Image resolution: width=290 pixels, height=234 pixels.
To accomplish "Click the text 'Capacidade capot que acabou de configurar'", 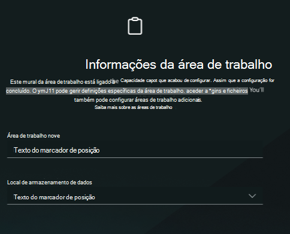I will click(x=165, y=80).
